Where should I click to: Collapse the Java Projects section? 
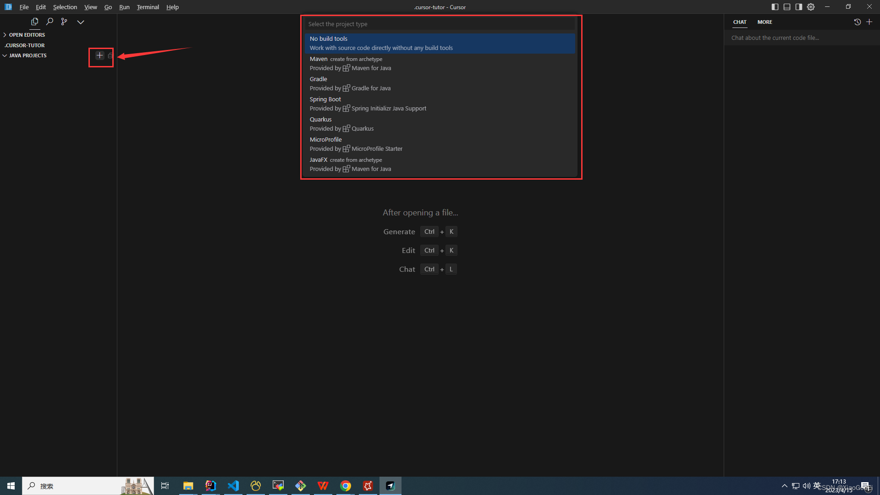click(27, 55)
